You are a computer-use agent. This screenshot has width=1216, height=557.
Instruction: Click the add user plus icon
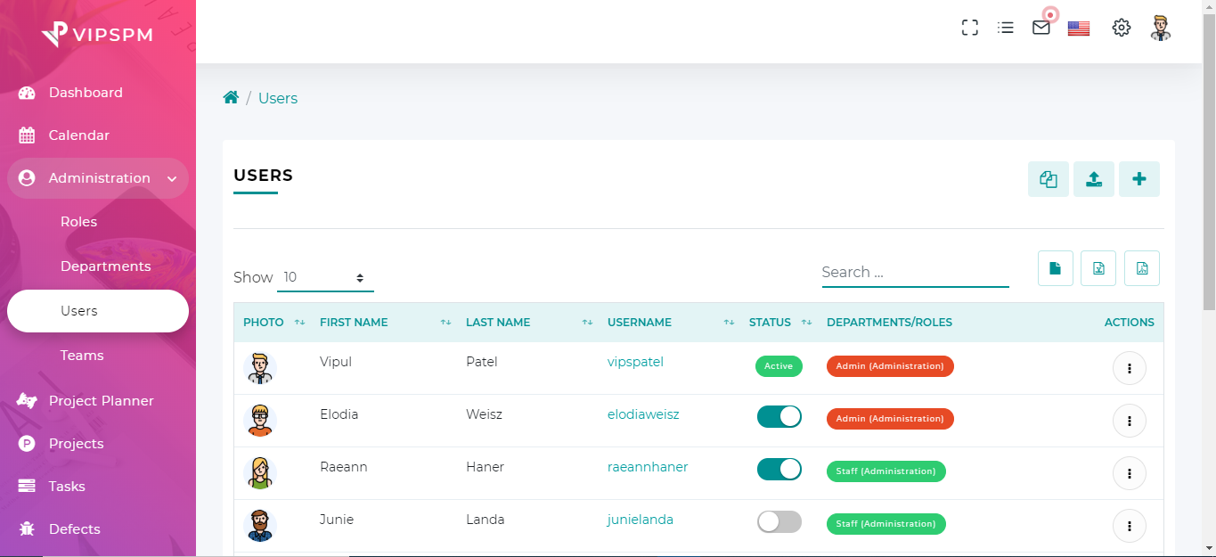coord(1138,179)
